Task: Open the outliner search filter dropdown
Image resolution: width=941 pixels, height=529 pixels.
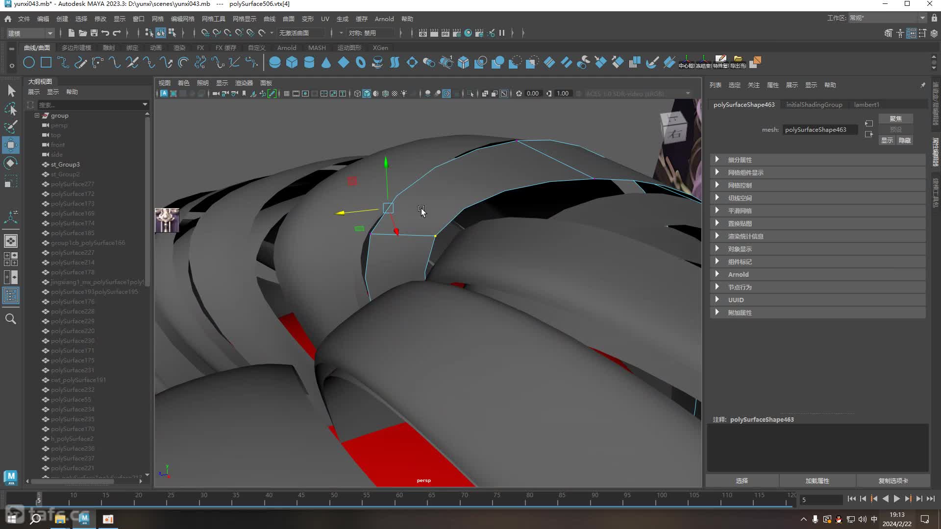Action: (145, 104)
